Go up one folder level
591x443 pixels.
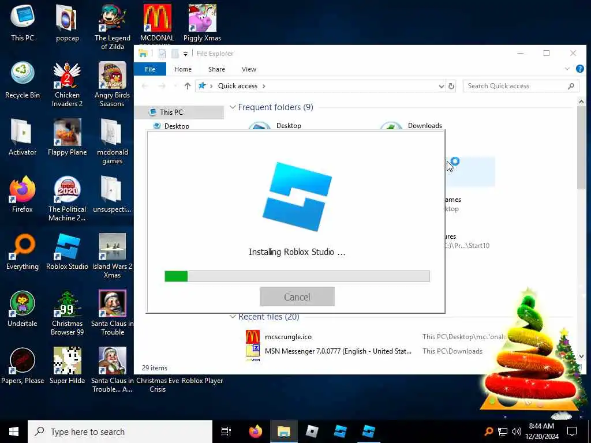[x=188, y=86]
